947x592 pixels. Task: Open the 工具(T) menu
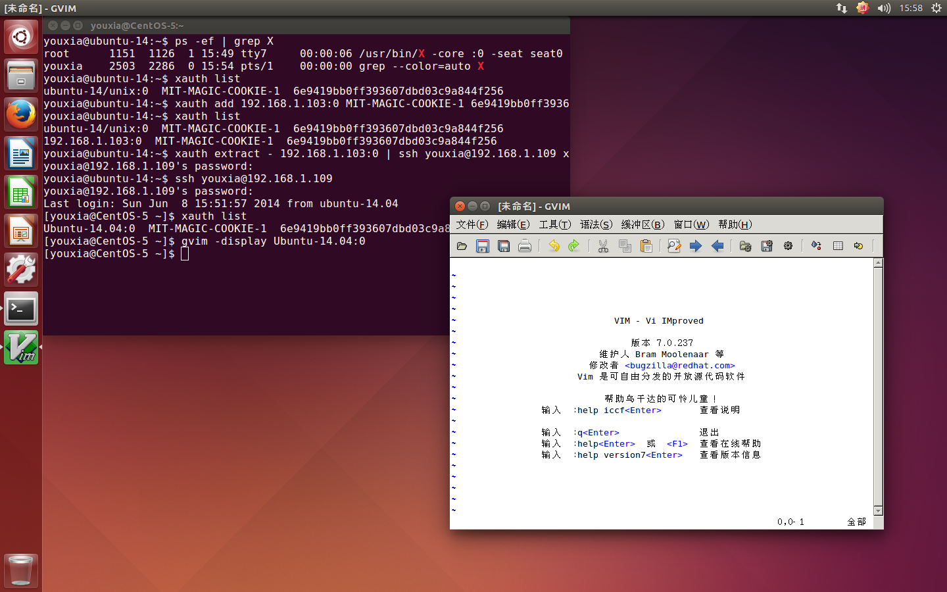point(555,224)
